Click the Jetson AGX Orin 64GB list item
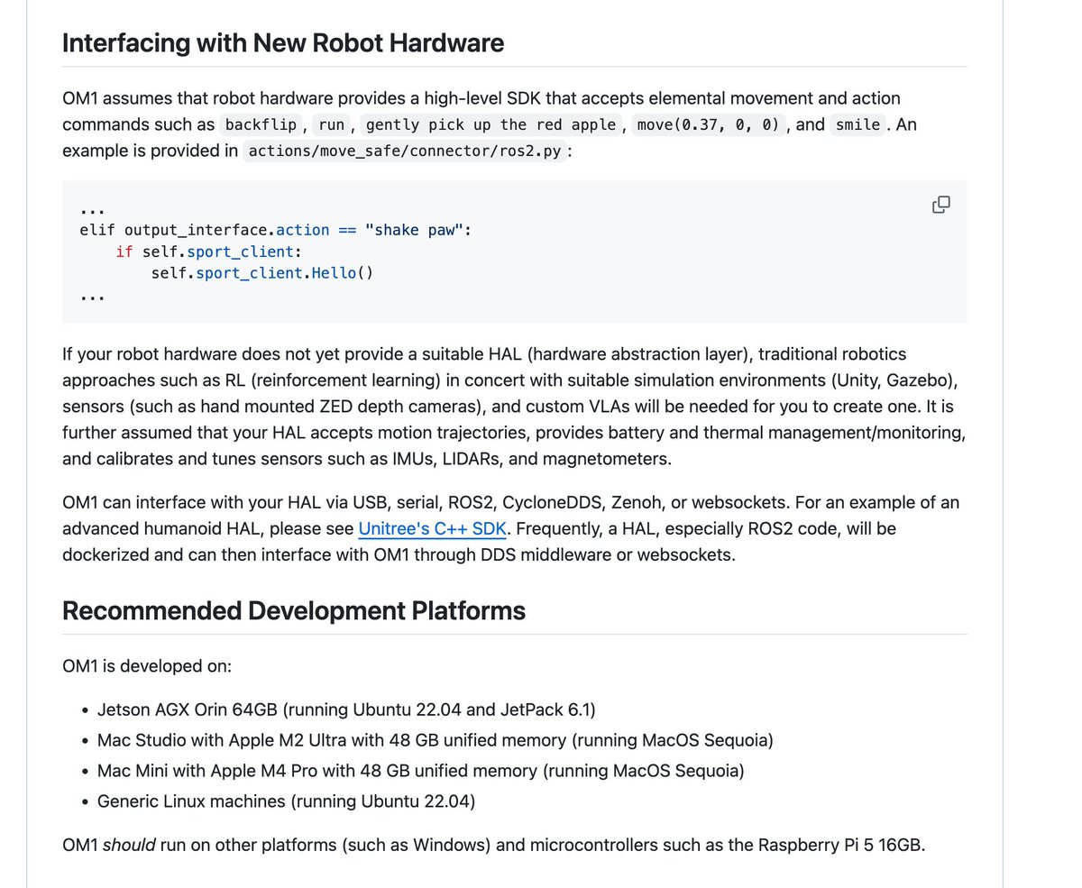 (x=346, y=709)
